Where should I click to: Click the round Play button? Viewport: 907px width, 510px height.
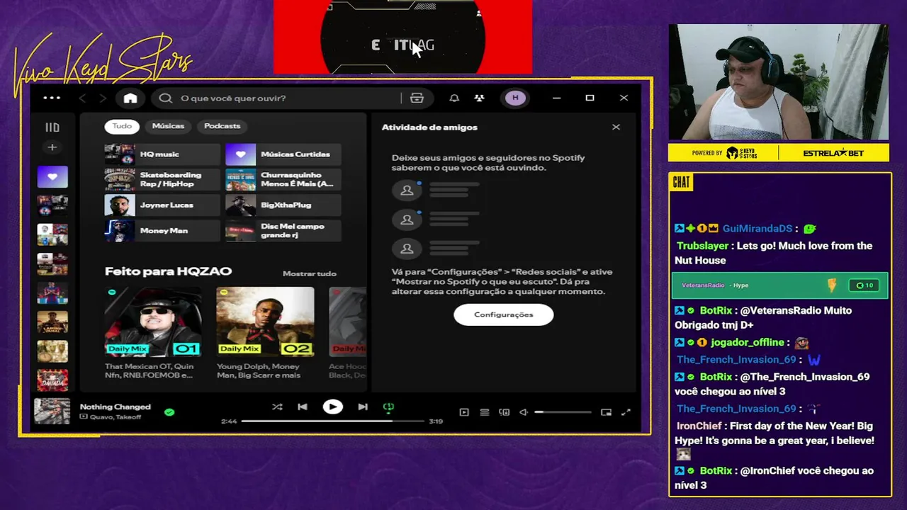[332, 407]
